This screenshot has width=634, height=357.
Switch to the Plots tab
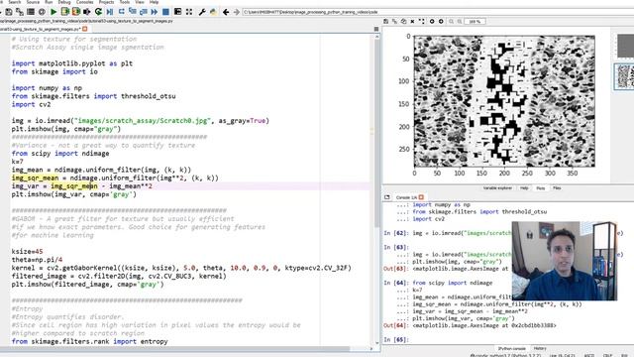coord(541,188)
